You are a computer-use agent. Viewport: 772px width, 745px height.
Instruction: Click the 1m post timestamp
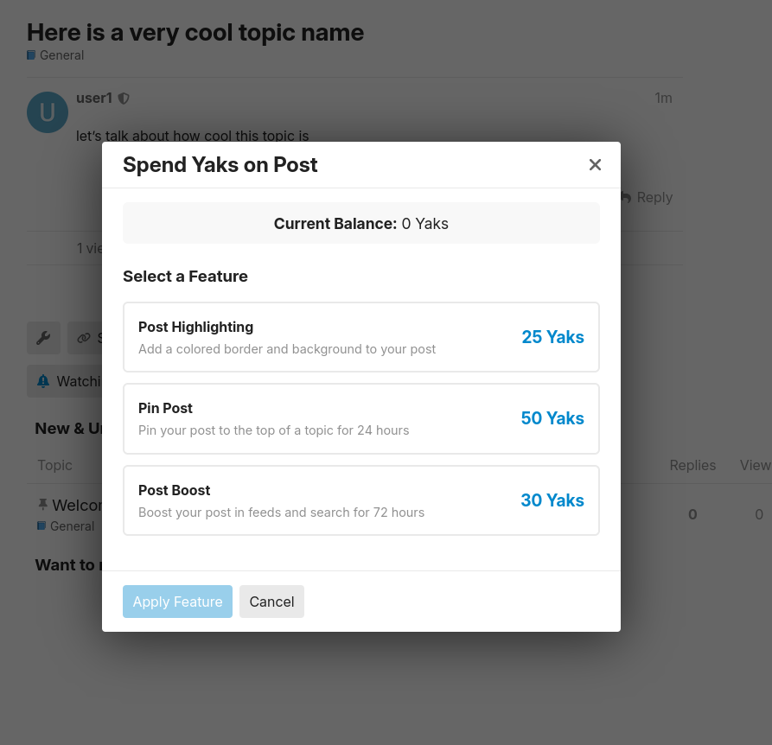[x=663, y=98]
